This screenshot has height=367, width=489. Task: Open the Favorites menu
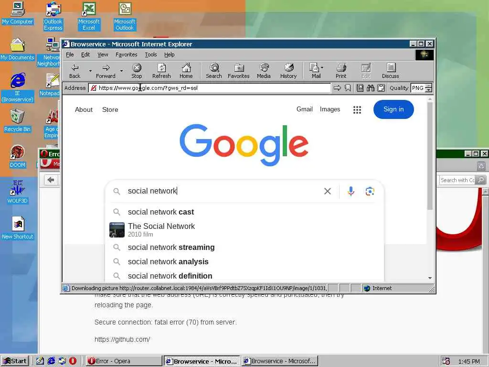pyautogui.click(x=126, y=54)
